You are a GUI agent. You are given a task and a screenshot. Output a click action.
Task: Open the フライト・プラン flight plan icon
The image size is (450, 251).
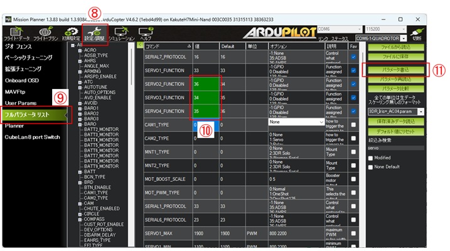click(x=46, y=33)
